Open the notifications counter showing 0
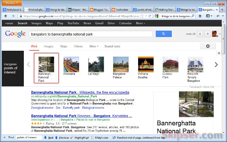Screen dimensions: 227x142 point(200,34)
